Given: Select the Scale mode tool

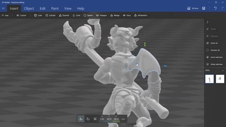Looking at the screenshot, I should [95, 119].
